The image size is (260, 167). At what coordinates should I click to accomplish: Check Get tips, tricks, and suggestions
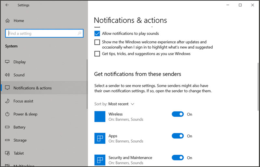[x=97, y=54]
